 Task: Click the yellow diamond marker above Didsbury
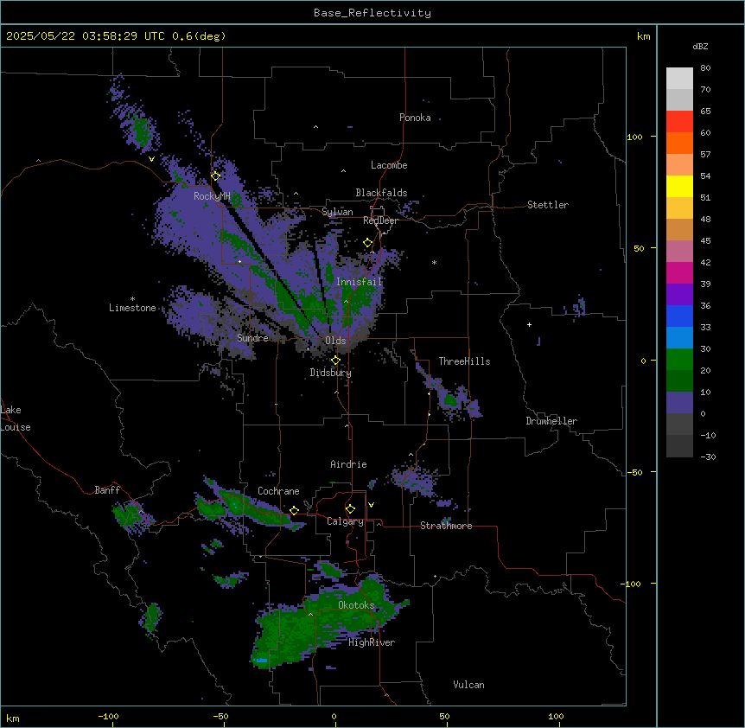pyautogui.click(x=335, y=361)
